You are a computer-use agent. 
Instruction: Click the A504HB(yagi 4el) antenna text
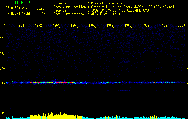tap(106, 14)
